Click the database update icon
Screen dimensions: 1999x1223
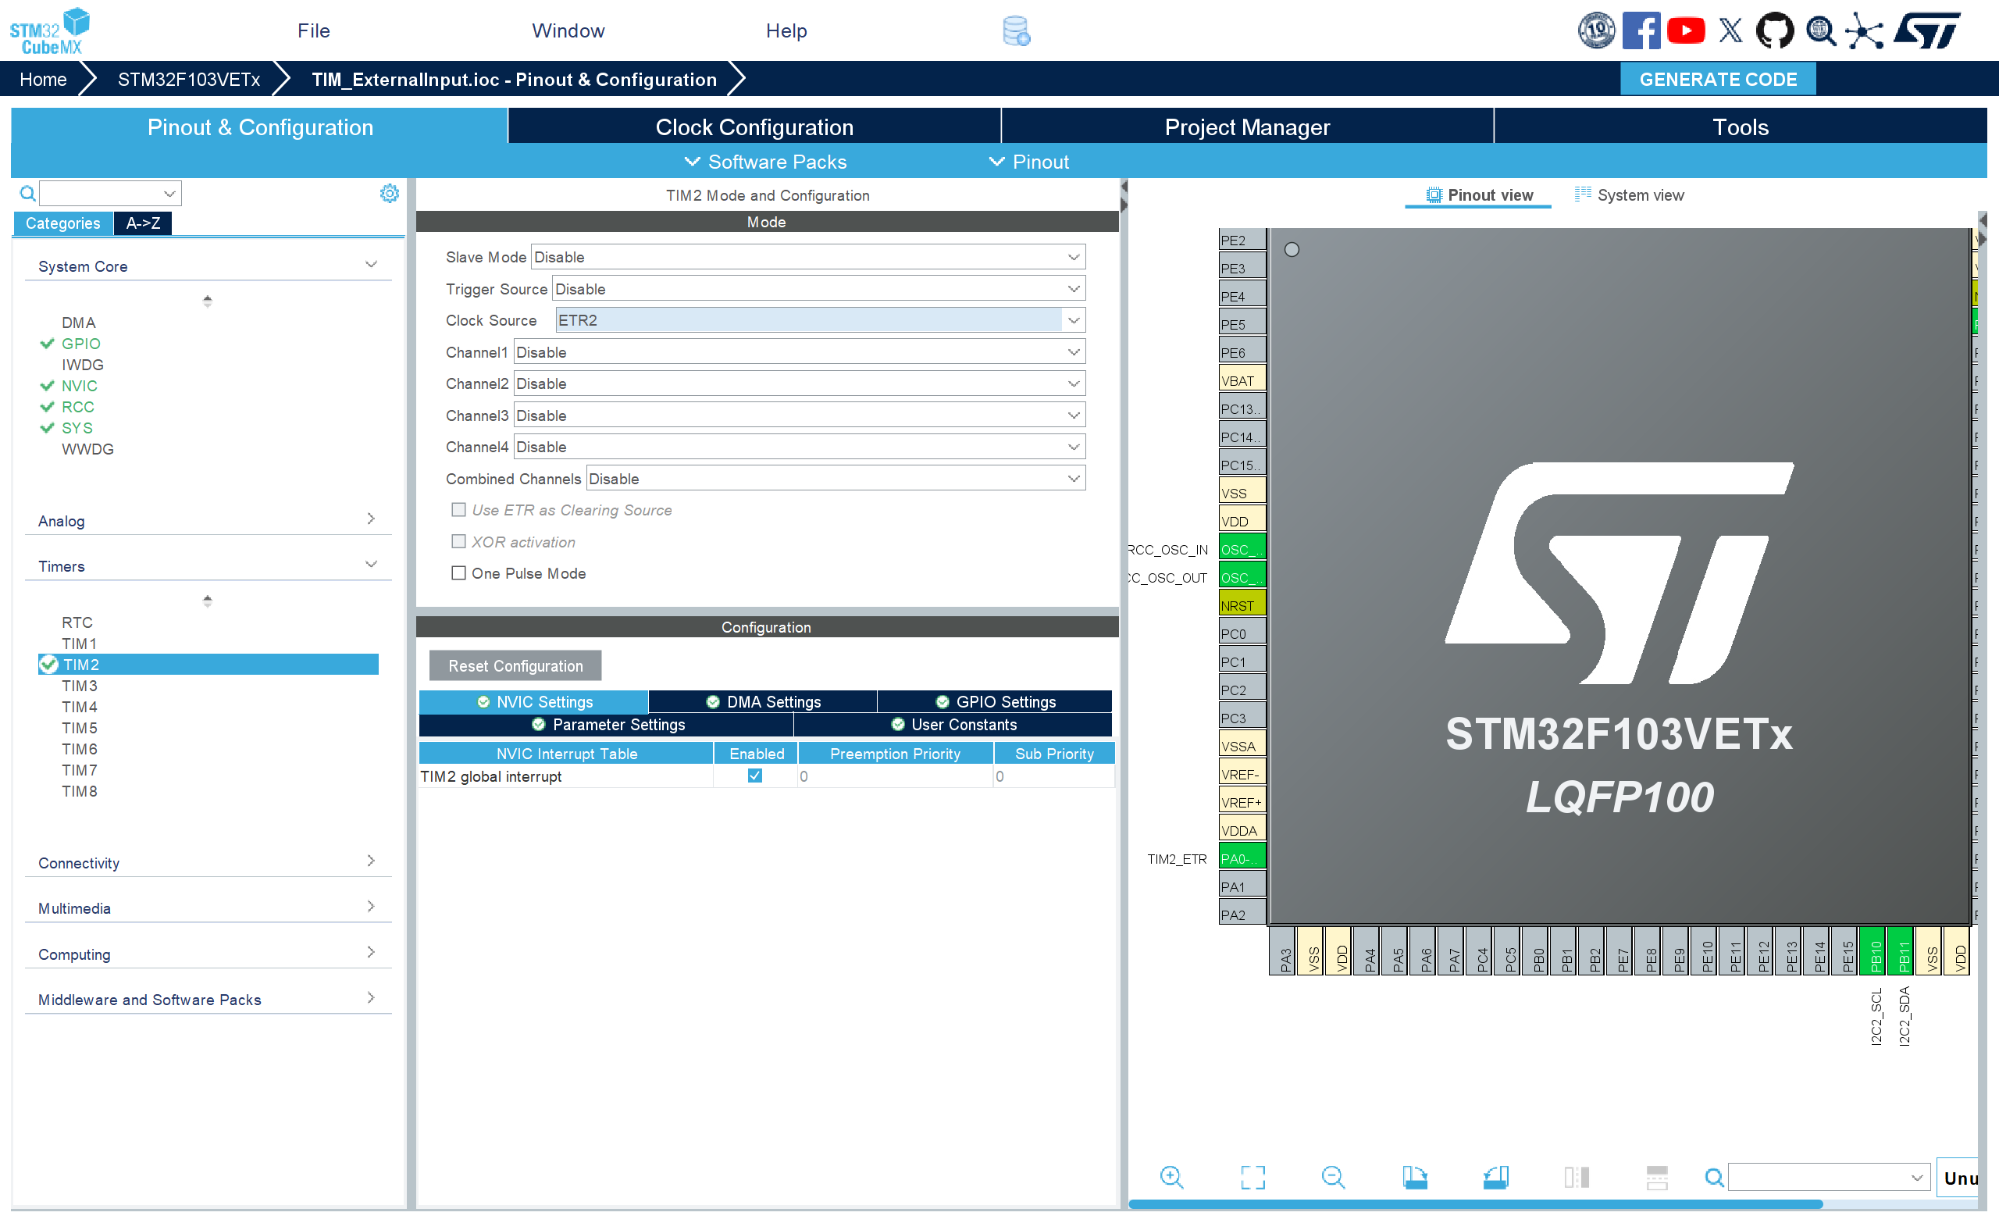click(1016, 30)
